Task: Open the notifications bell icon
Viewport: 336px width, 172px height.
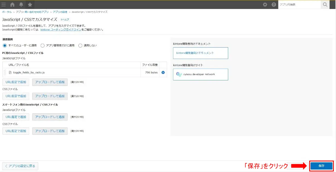Action: point(20,4)
